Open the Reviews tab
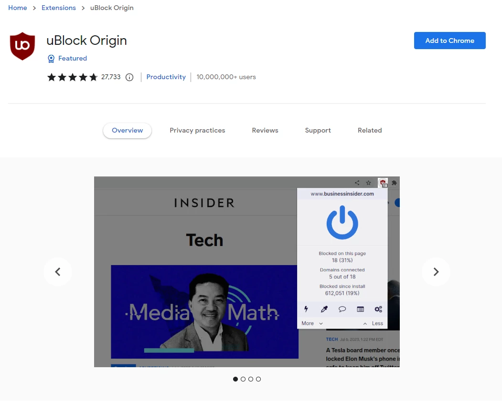Viewport: 502px width, 402px height. pos(265,130)
